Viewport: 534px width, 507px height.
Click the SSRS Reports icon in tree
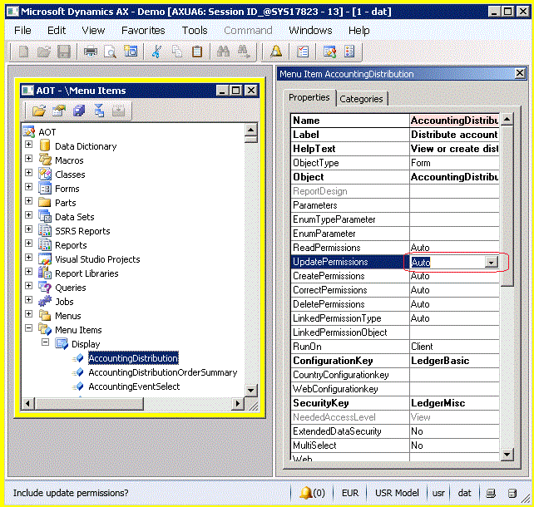[45, 231]
